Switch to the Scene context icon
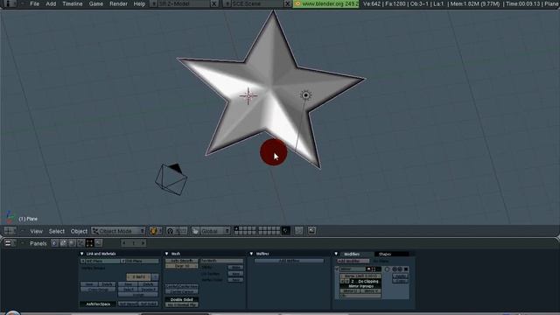 [98, 243]
